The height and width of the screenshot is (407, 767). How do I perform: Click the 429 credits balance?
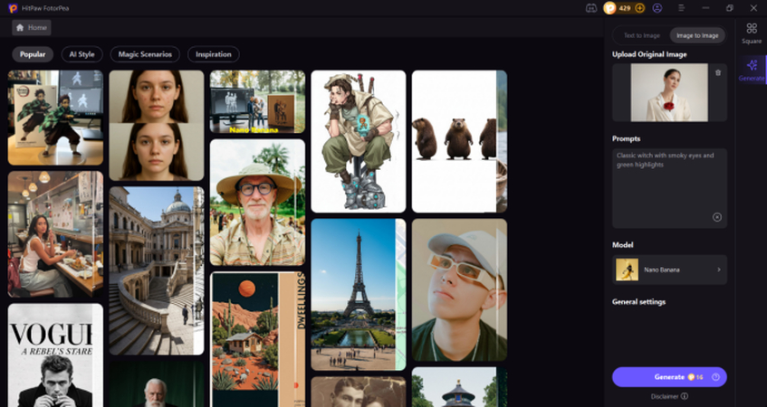625,8
